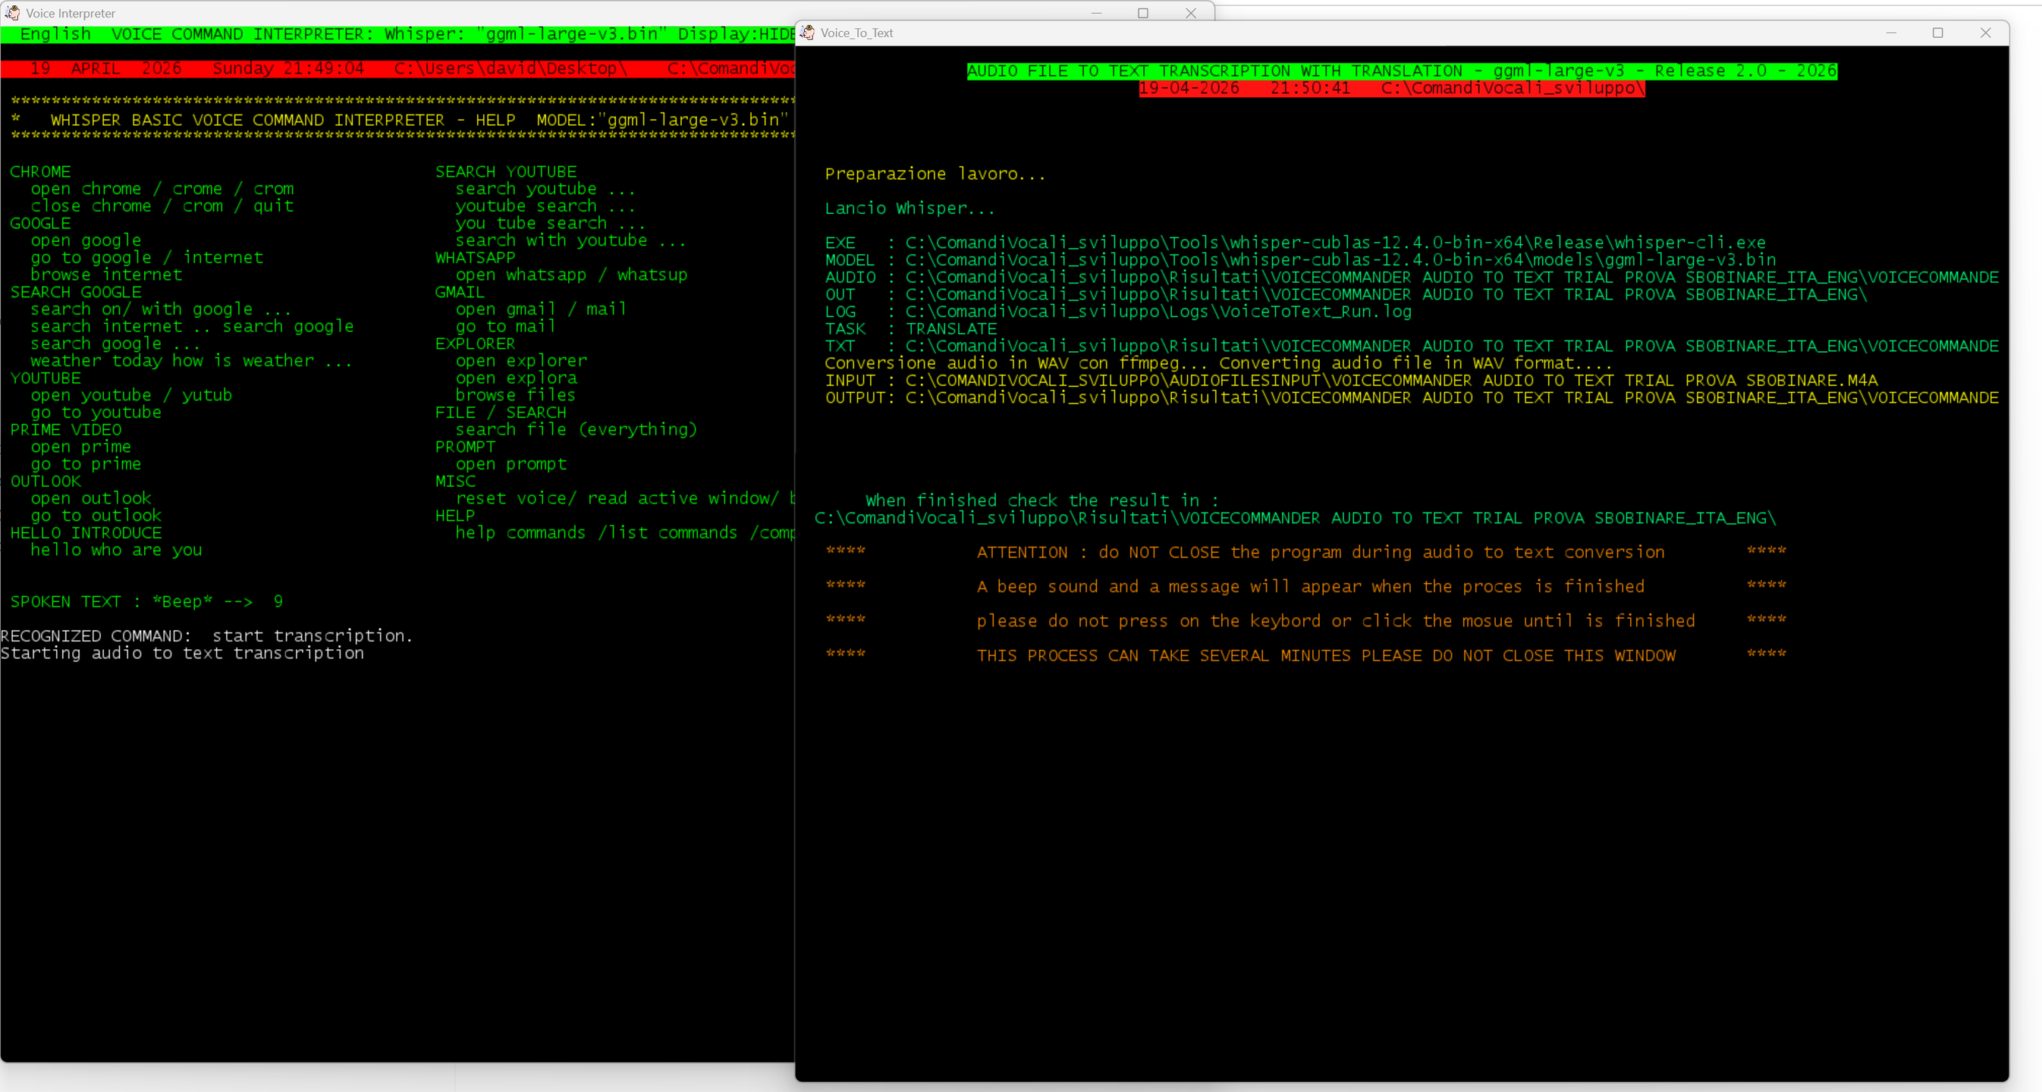Click the RECOGNIZED COMMAND start transcription line
This screenshot has height=1092, width=2042.
[206, 635]
